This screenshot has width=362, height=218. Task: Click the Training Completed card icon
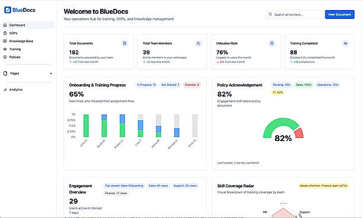(x=345, y=43)
